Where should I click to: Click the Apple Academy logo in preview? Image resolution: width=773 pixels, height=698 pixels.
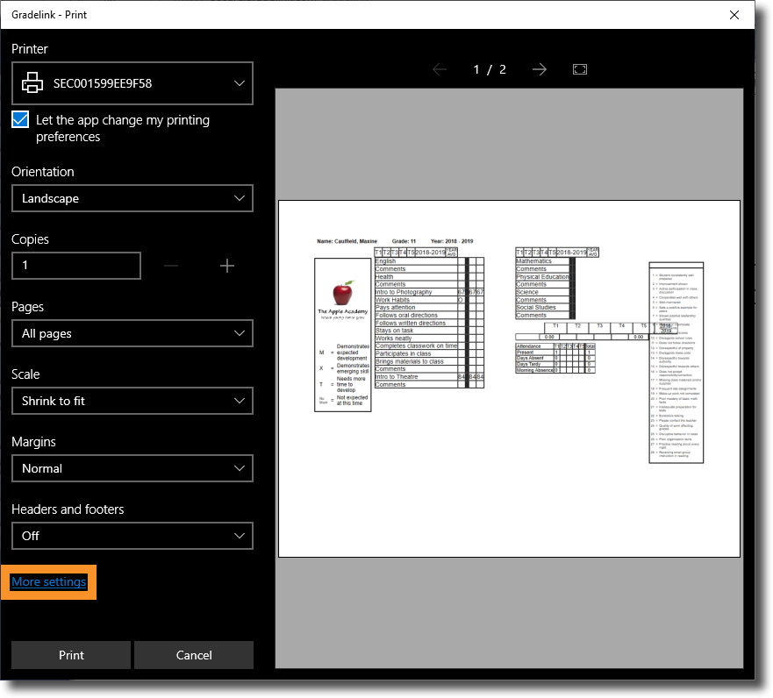pos(342,292)
